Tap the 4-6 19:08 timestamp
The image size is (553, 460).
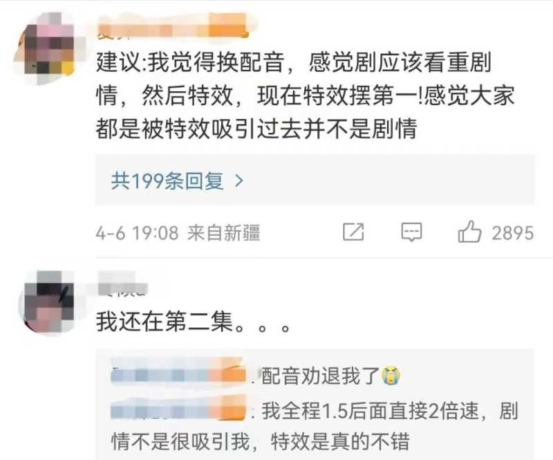click(x=137, y=233)
